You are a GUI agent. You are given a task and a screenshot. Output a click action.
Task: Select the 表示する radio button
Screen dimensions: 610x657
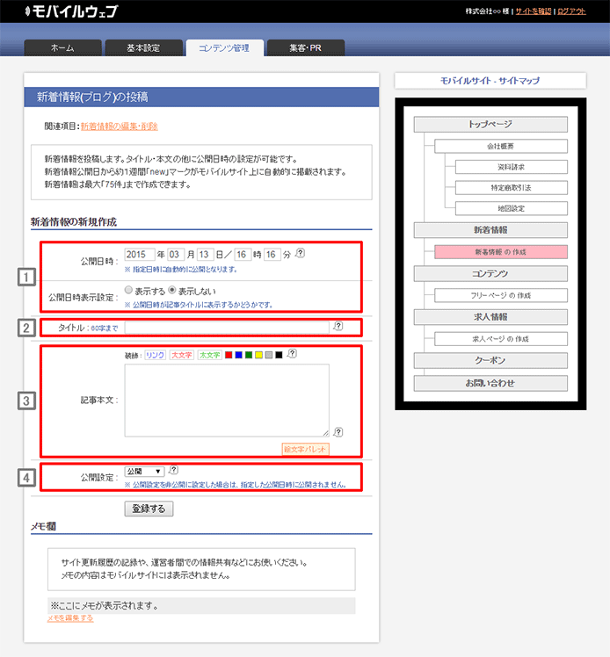click(129, 290)
